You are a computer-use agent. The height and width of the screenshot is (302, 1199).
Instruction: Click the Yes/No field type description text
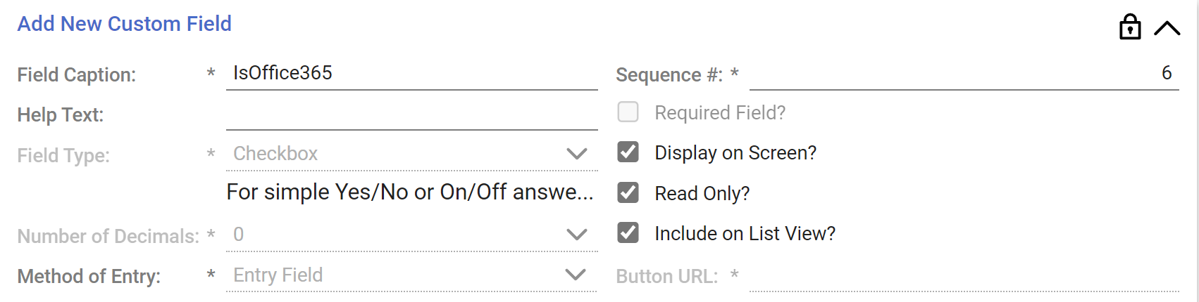click(x=409, y=192)
